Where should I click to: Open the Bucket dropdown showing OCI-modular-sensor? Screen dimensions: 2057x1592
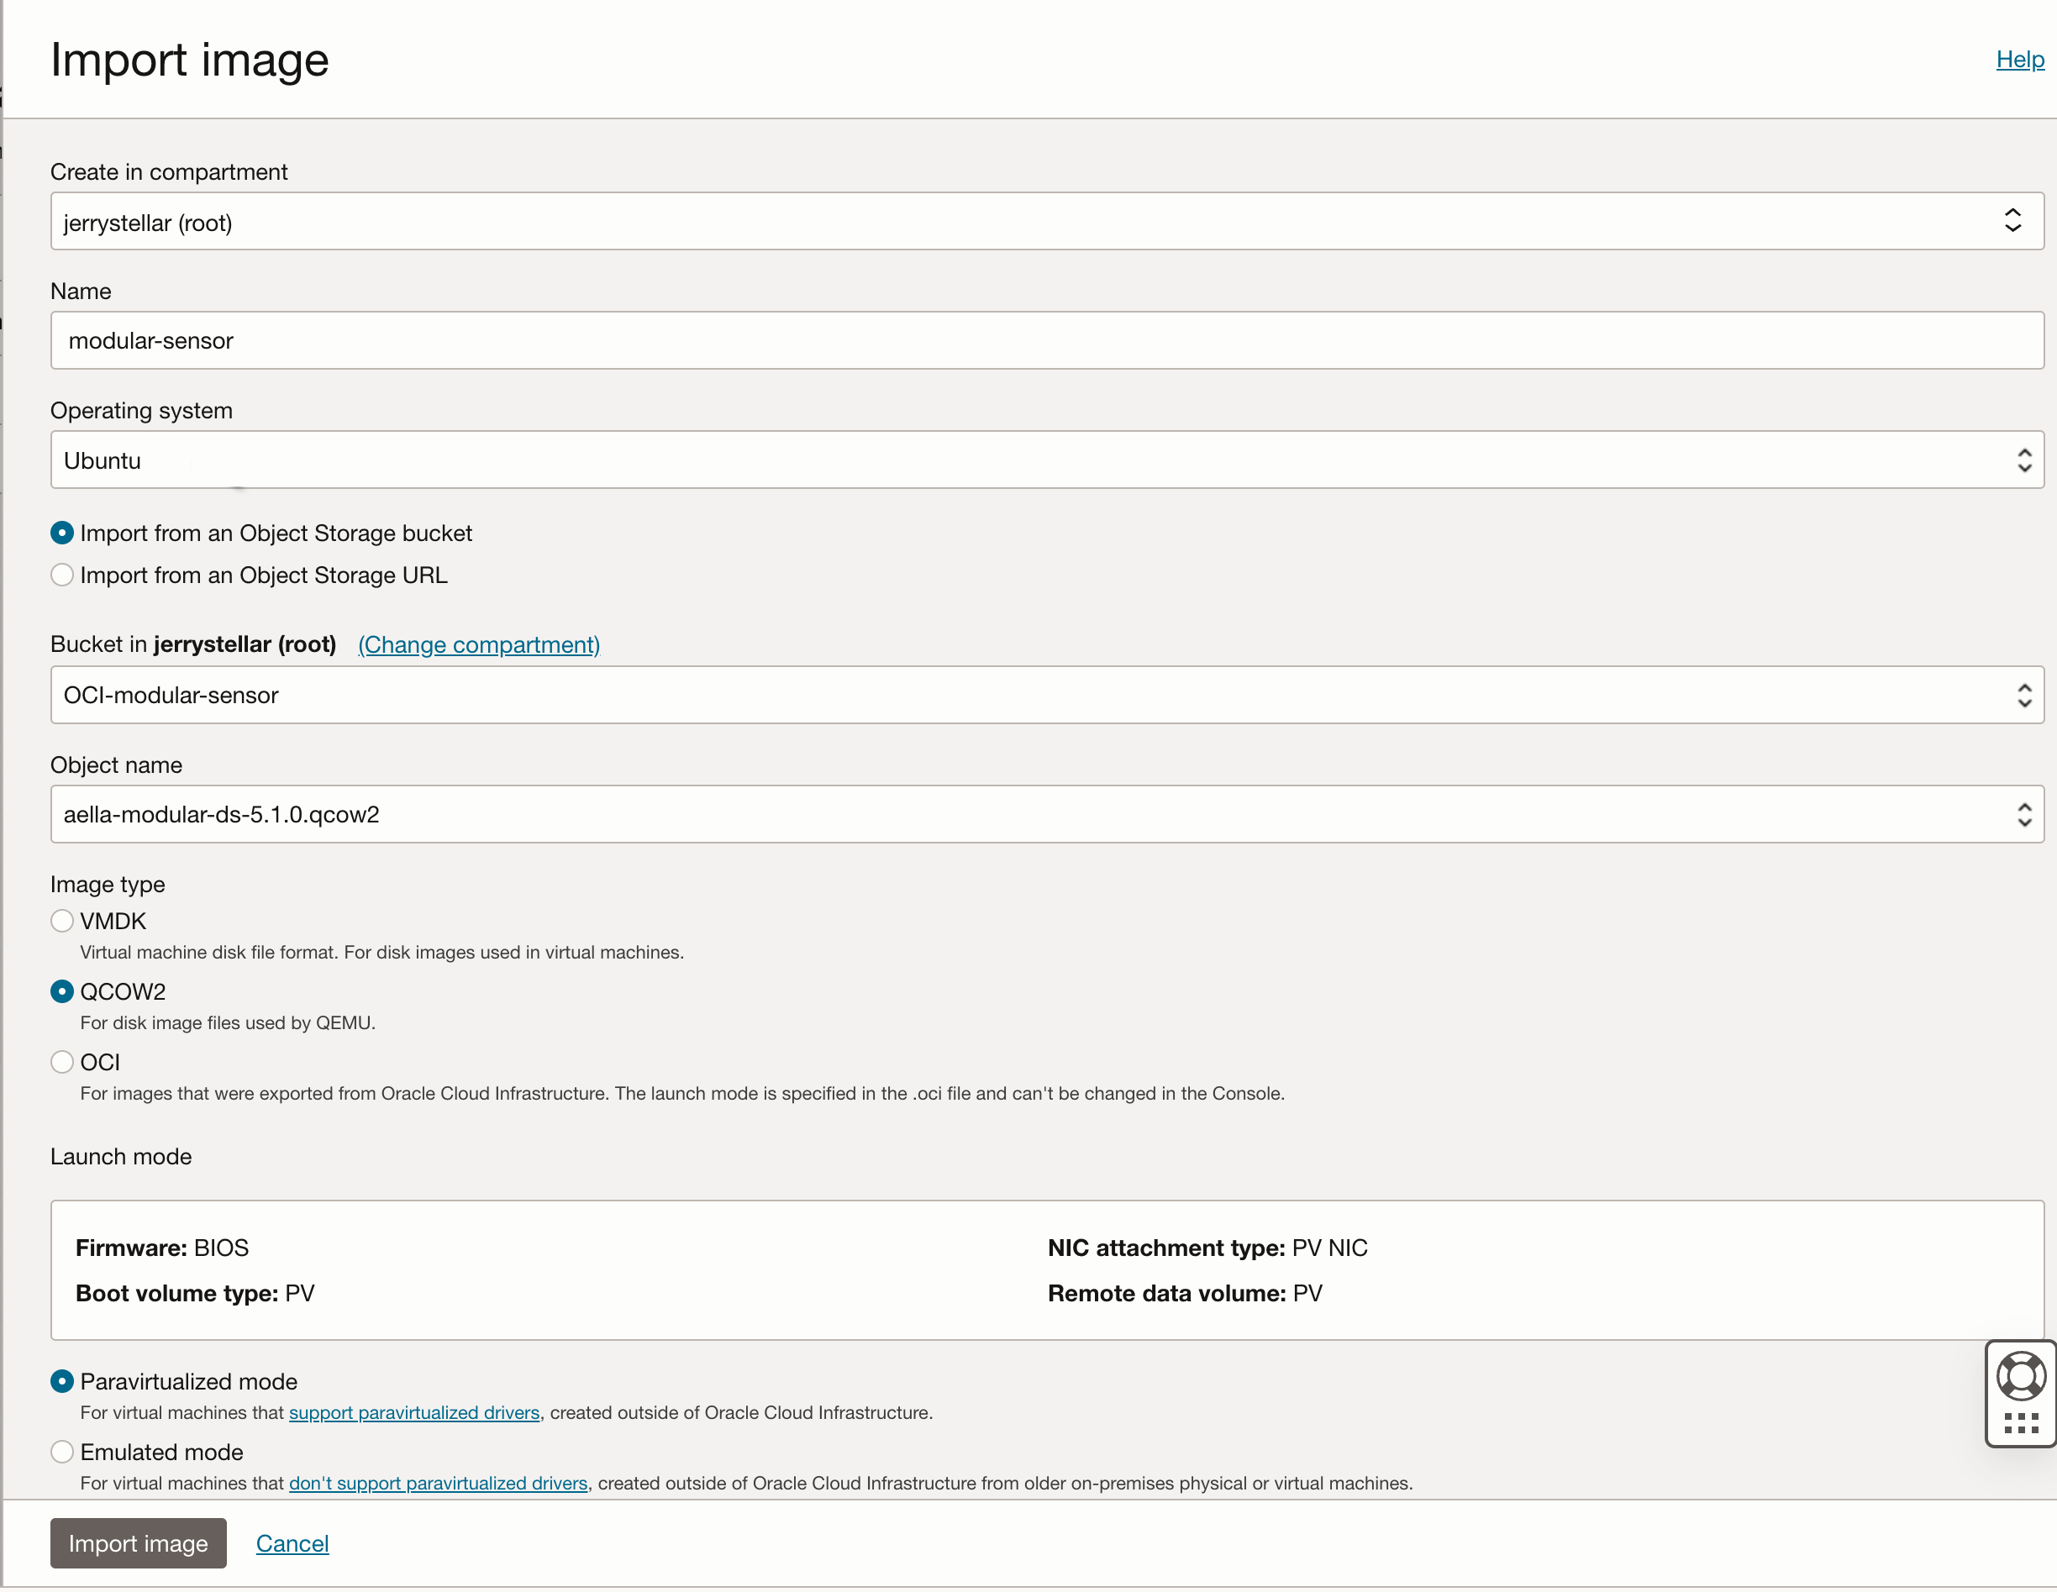[1045, 695]
